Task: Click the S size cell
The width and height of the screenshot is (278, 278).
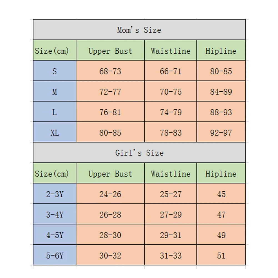Action: pyautogui.click(x=55, y=71)
